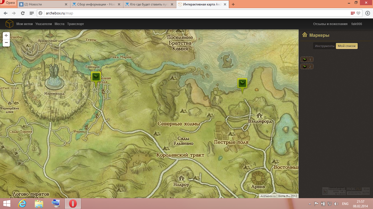Click the GoHa.Ru 2013 attribution link
This screenshot has width=373, height=209.
point(288,196)
